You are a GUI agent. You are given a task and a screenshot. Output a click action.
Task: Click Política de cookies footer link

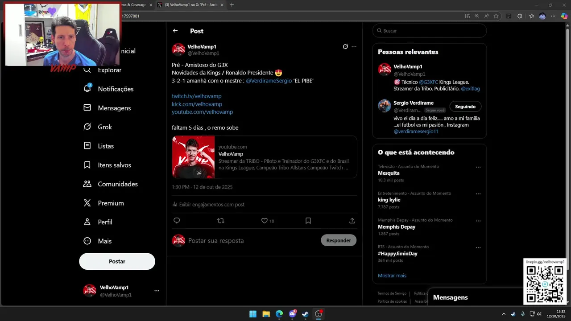[x=392, y=301]
